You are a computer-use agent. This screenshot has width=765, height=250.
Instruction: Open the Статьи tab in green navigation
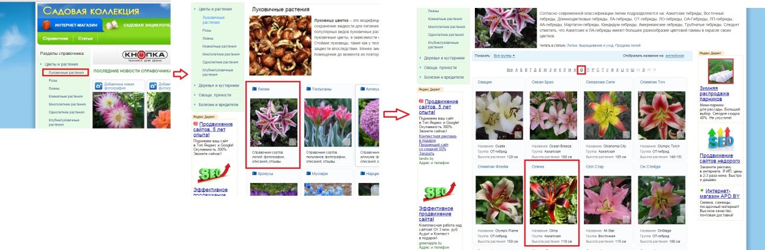[85, 38]
